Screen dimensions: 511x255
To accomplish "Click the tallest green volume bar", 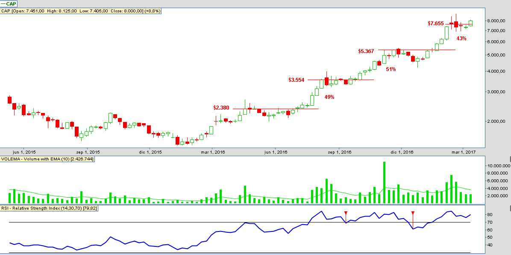I will click(x=384, y=183).
